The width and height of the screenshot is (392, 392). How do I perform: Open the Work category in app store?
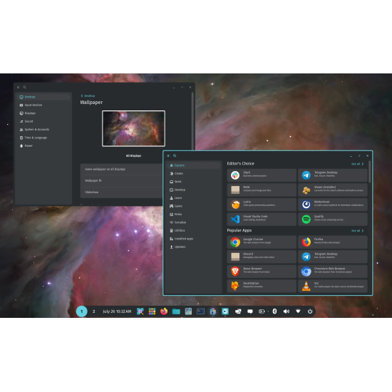(193, 182)
